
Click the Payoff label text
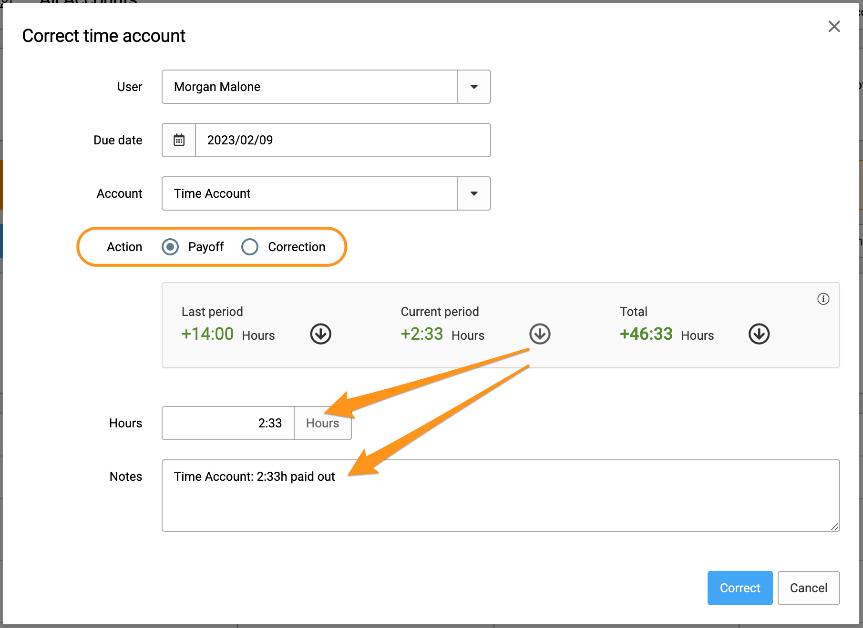click(x=206, y=247)
